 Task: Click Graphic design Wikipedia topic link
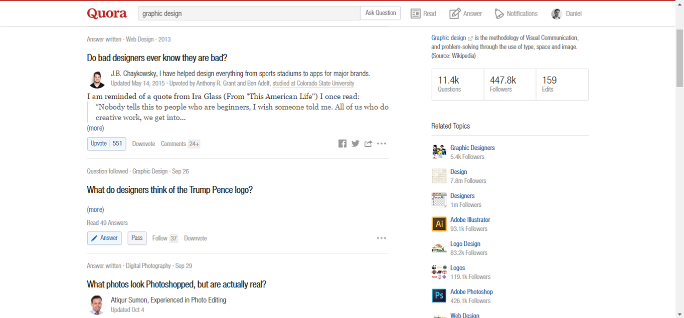[448, 38]
